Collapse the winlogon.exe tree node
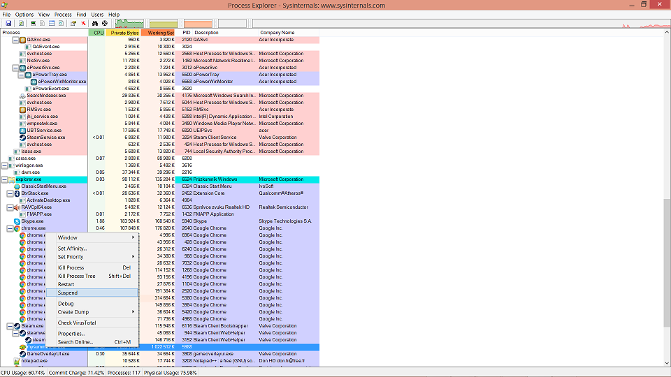Image resolution: width=671 pixels, height=377 pixels. [4, 165]
